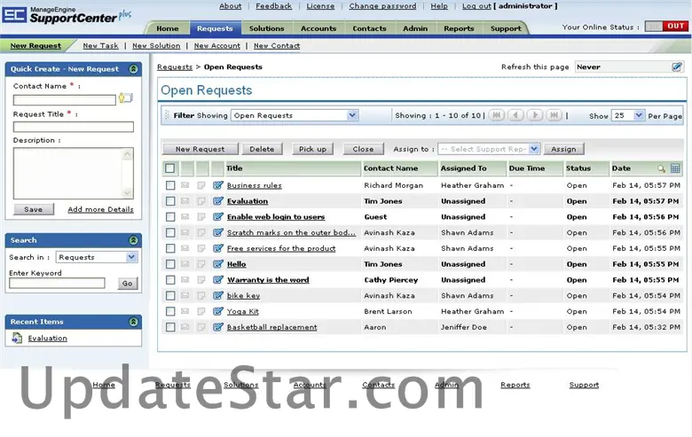Jump to last page of requests
Image resolution: width=692 pixels, height=437 pixels.
coord(554,115)
